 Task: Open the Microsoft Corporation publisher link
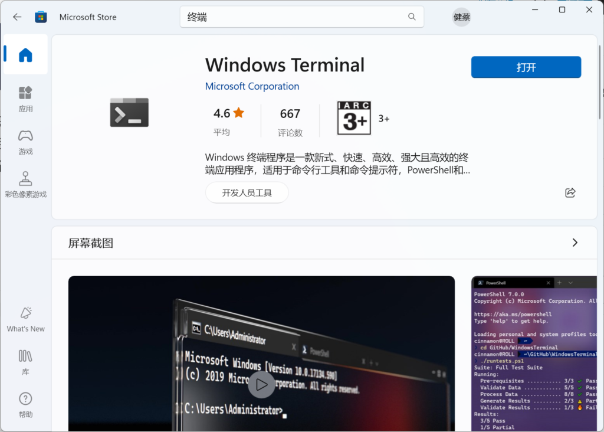pyautogui.click(x=252, y=86)
